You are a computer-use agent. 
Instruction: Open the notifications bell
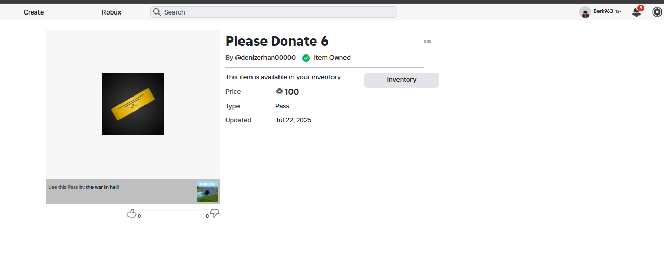click(636, 12)
